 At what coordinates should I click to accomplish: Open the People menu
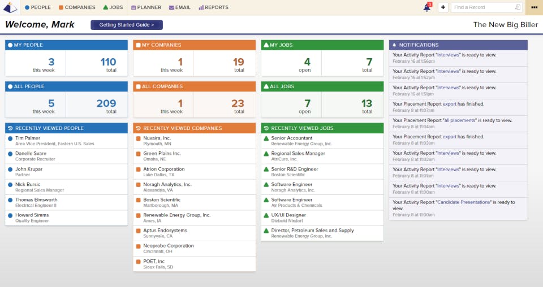pyautogui.click(x=38, y=7)
